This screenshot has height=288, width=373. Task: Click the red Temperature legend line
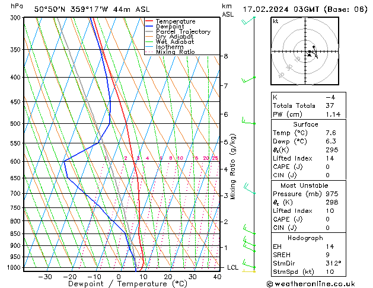pyautogui.click(x=149, y=21)
